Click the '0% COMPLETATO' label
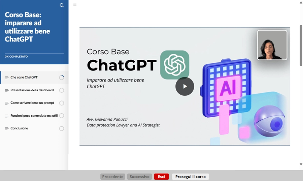The width and height of the screenshot is (303, 181). (x=16, y=57)
